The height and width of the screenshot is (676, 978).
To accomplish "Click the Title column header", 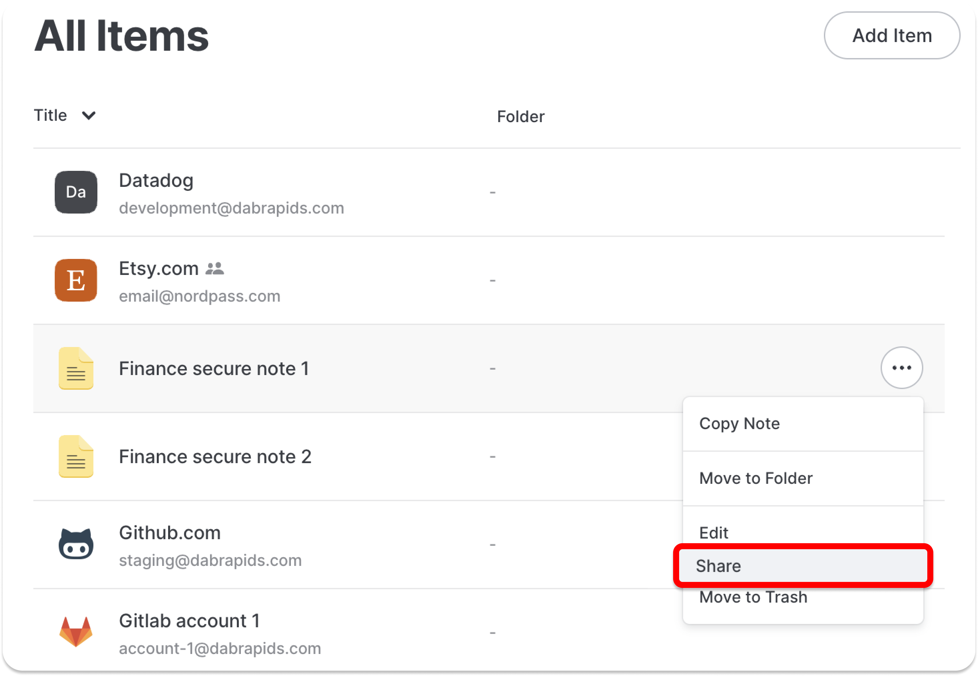I will [x=50, y=115].
